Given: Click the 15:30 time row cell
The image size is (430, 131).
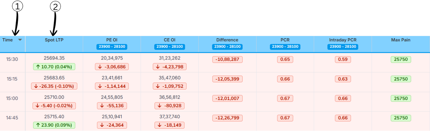Looking at the screenshot, I should click(x=12, y=59).
